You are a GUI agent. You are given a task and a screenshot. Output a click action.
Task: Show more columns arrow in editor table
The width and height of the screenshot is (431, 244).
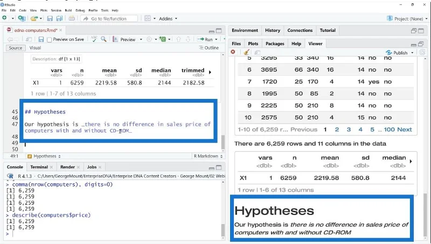[210, 73]
